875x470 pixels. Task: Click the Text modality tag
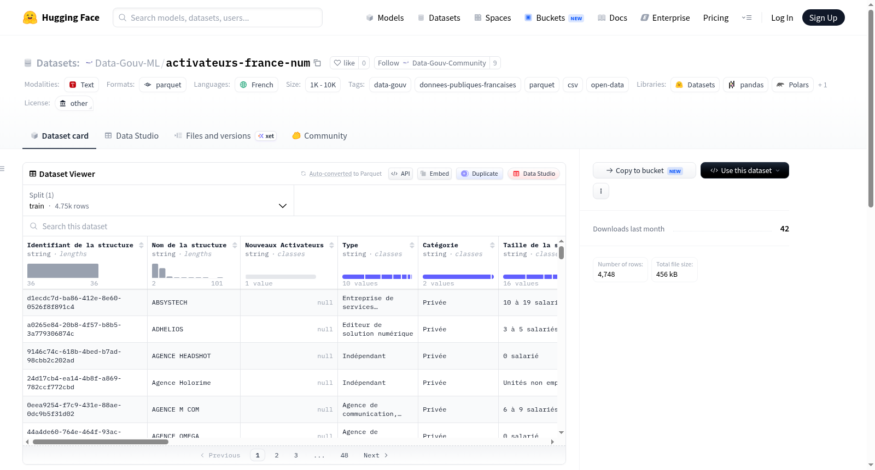pyautogui.click(x=81, y=85)
